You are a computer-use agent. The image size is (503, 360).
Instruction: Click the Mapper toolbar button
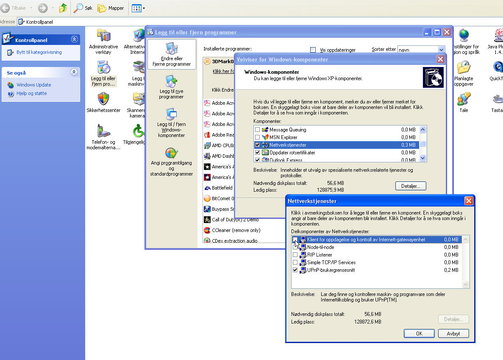click(x=111, y=8)
